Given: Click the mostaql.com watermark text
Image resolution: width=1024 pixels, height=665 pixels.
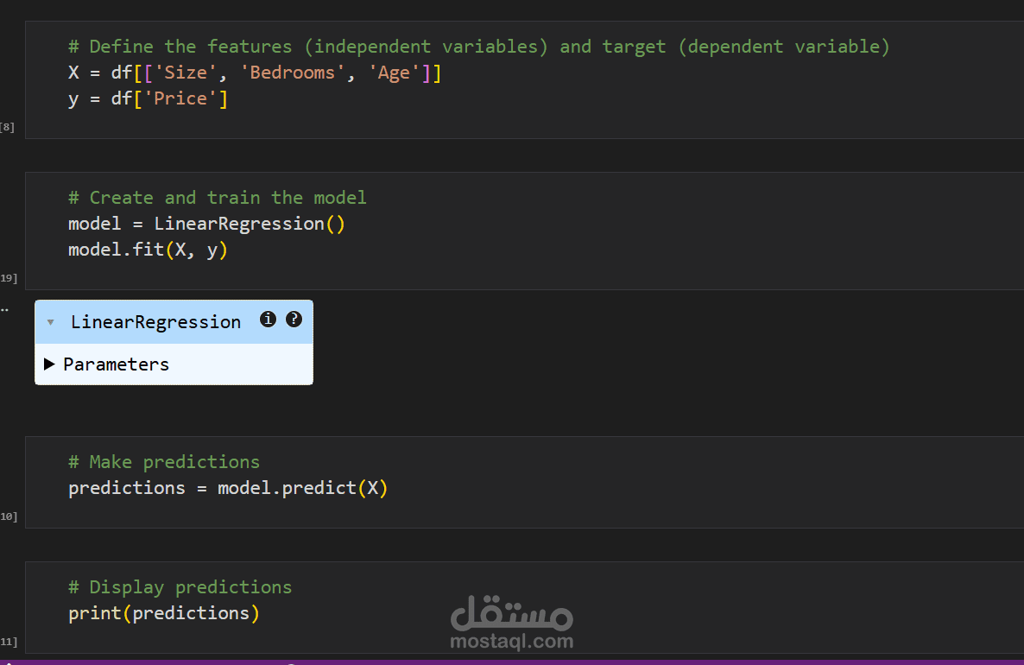Looking at the screenshot, I should point(511,640).
